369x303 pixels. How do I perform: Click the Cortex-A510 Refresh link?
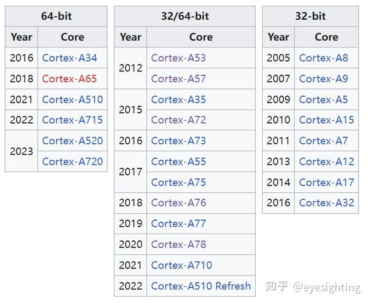(x=201, y=286)
